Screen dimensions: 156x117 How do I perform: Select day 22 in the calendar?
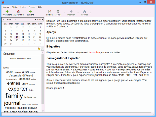[x=40, y=37]
